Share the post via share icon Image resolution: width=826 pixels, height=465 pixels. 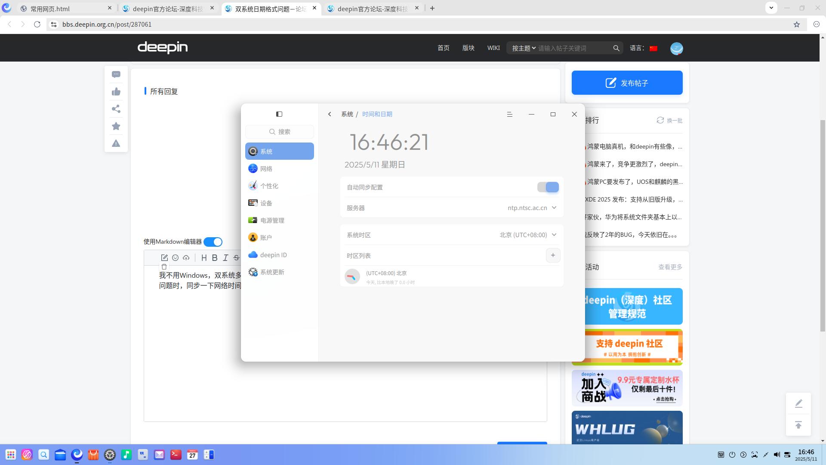pos(116,109)
